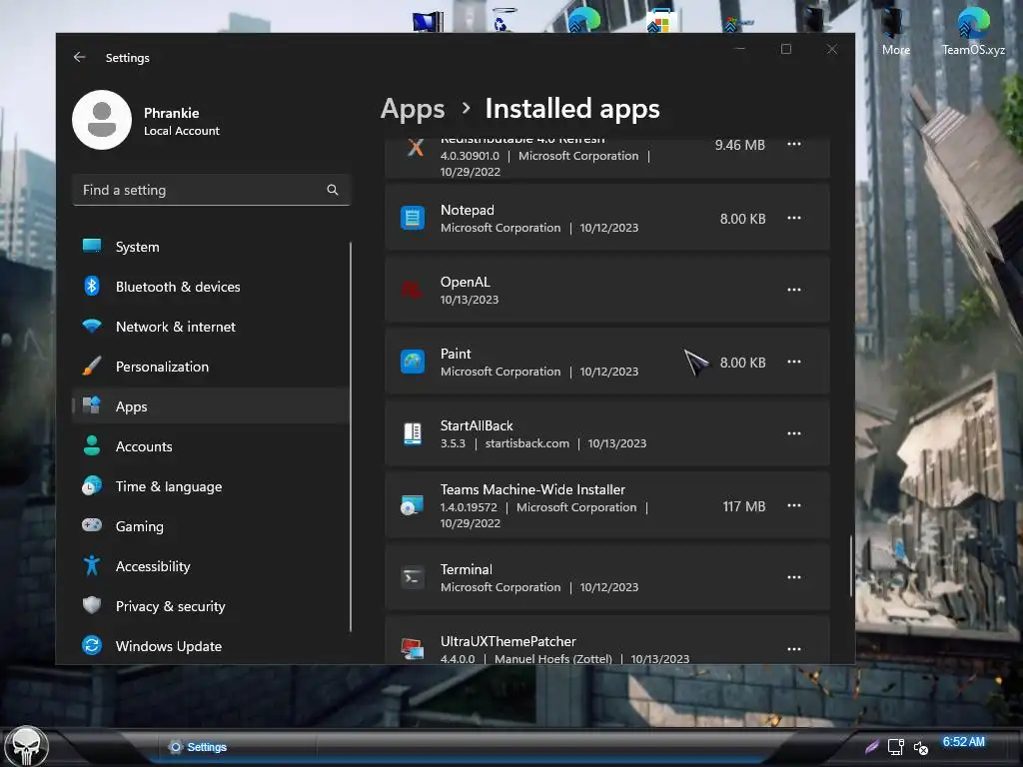Screen dimensions: 1023x767
Task: Click the Privacy shield icon
Action: (92, 605)
